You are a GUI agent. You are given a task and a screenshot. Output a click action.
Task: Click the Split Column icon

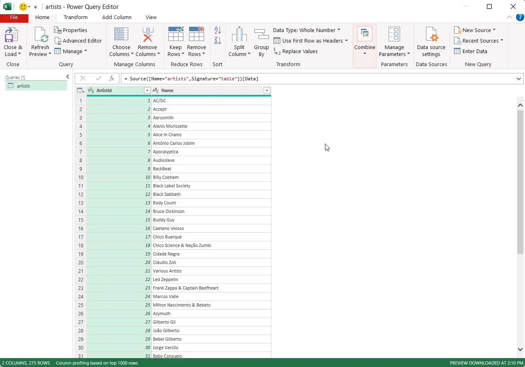239,35
